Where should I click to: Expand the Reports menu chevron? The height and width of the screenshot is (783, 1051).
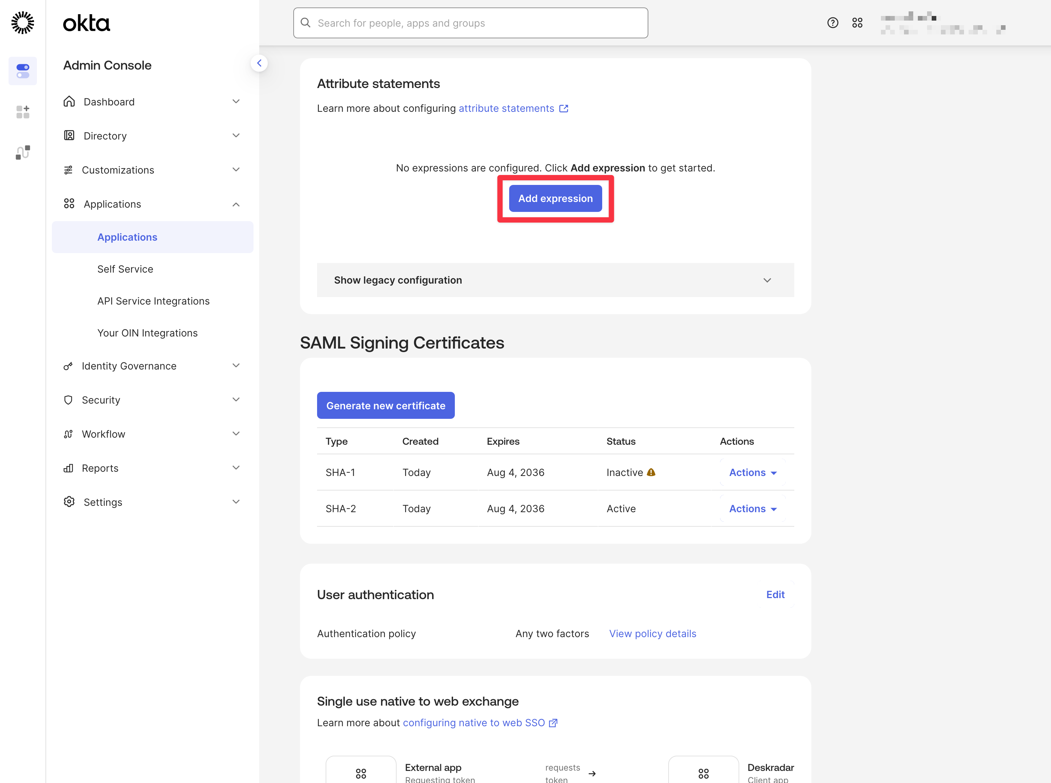pyautogui.click(x=236, y=468)
